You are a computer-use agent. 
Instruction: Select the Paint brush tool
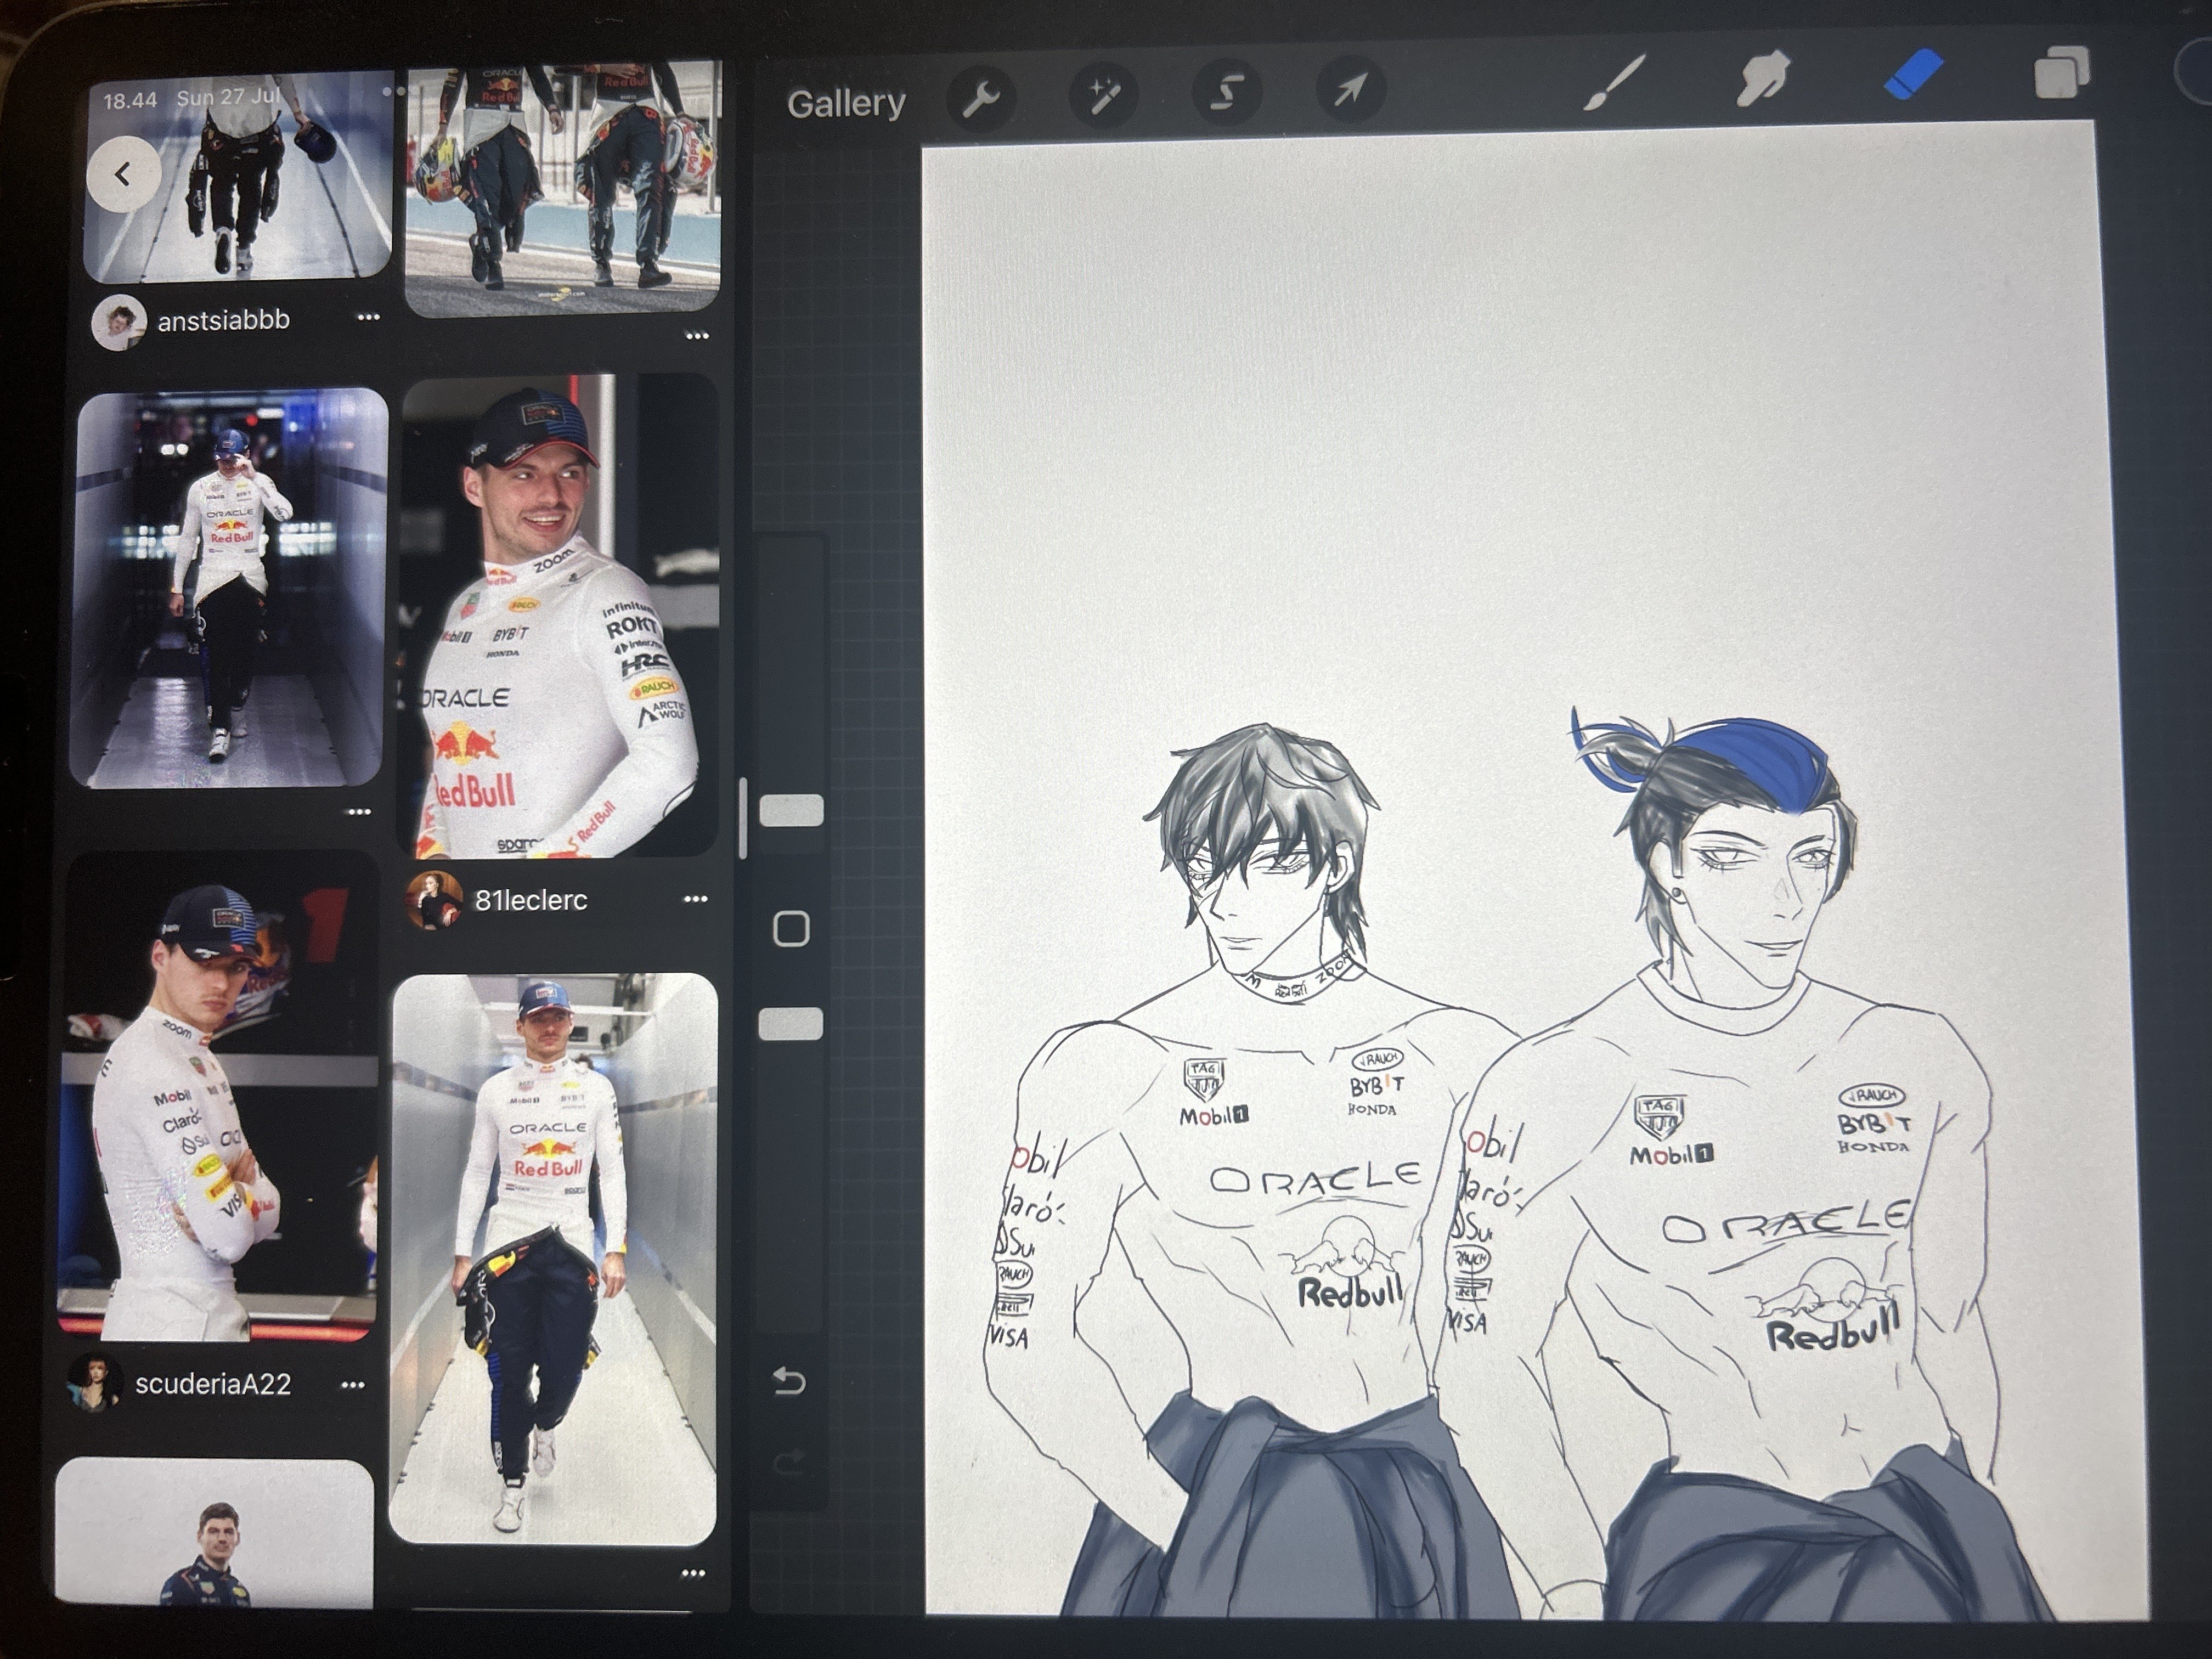point(1614,82)
